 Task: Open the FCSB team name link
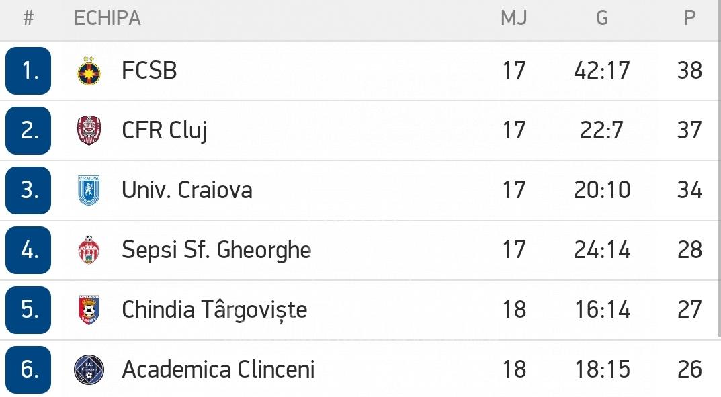click(149, 71)
